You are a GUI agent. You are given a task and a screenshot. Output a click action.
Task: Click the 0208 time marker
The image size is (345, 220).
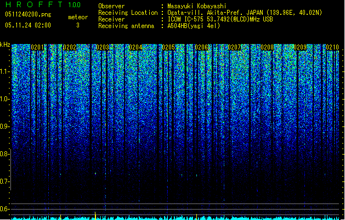pyautogui.click(x=267, y=47)
